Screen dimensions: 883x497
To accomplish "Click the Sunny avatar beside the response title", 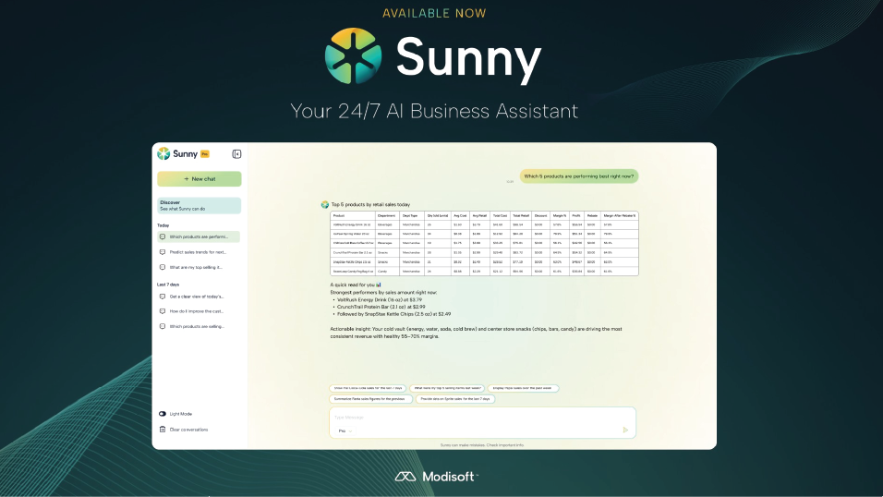I will (x=325, y=204).
